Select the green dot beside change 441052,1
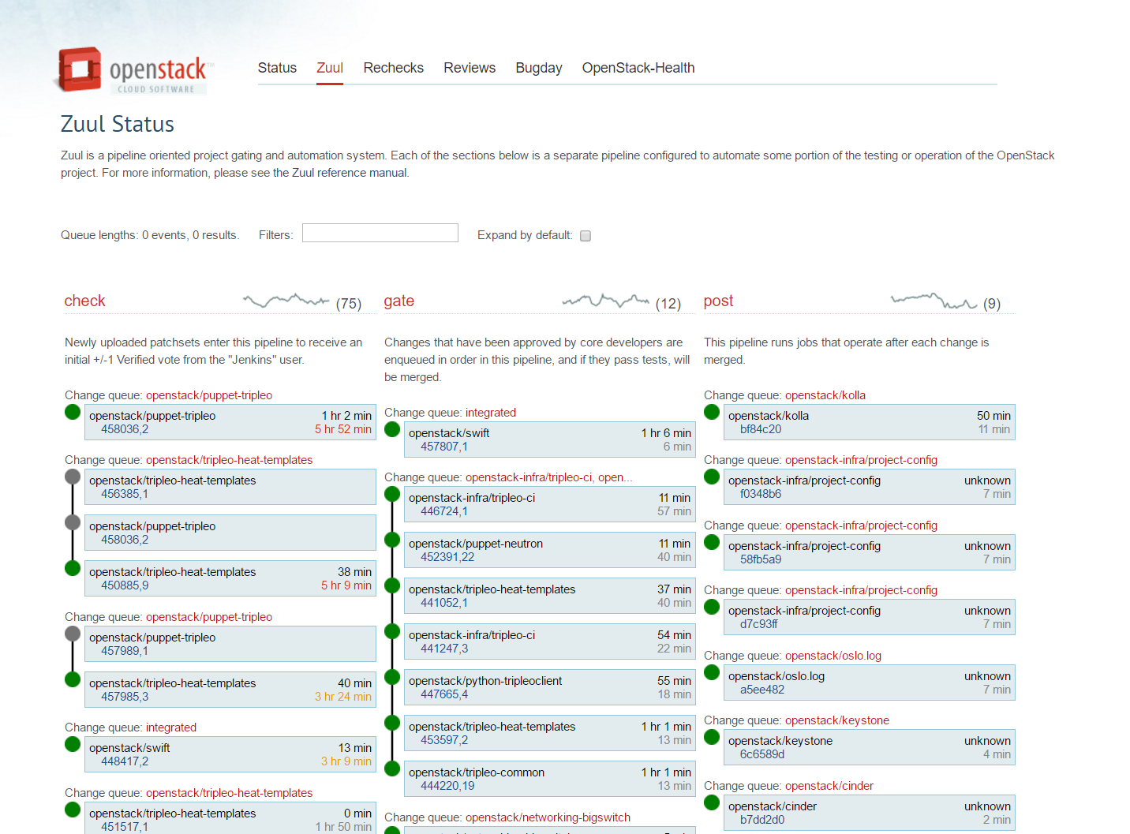This screenshot has height=834, width=1130. coord(392,585)
